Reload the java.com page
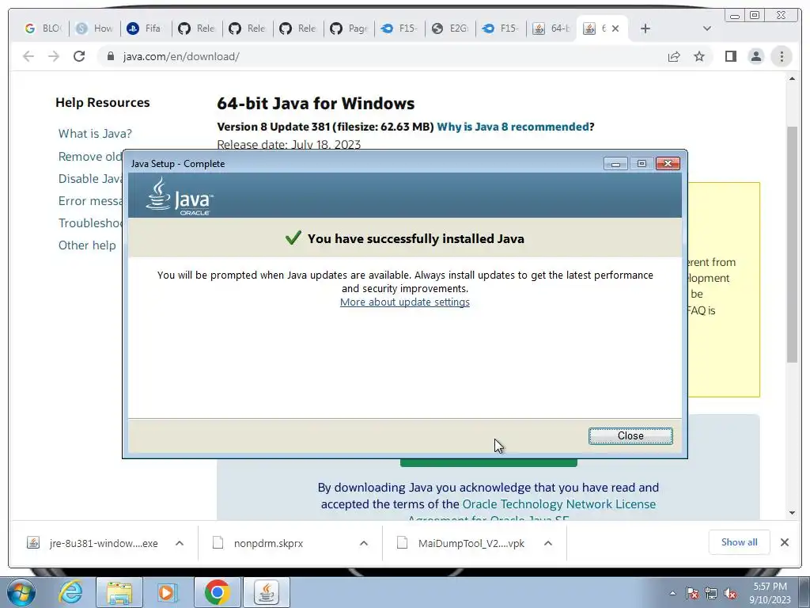The height and width of the screenshot is (608, 810). click(x=79, y=56)
